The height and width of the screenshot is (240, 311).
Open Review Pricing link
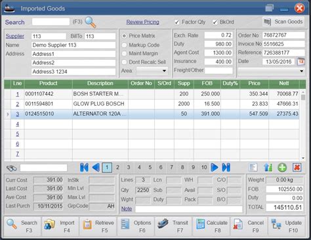point(142,22)
